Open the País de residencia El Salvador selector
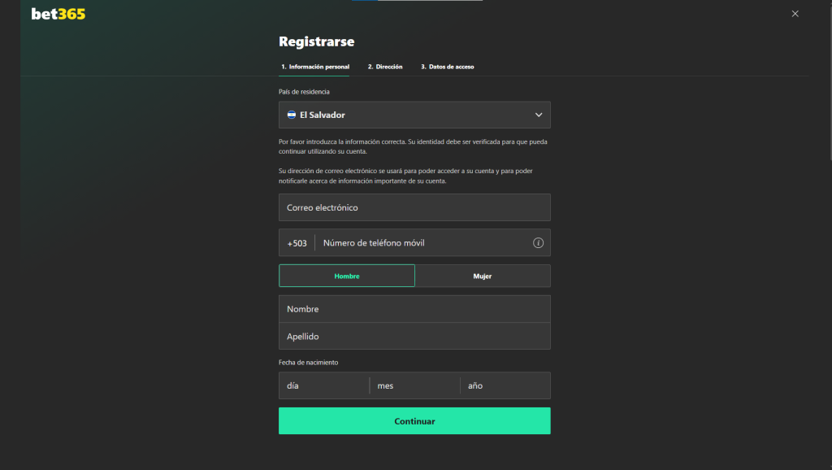The image size is (832, 470). (414, 115)
